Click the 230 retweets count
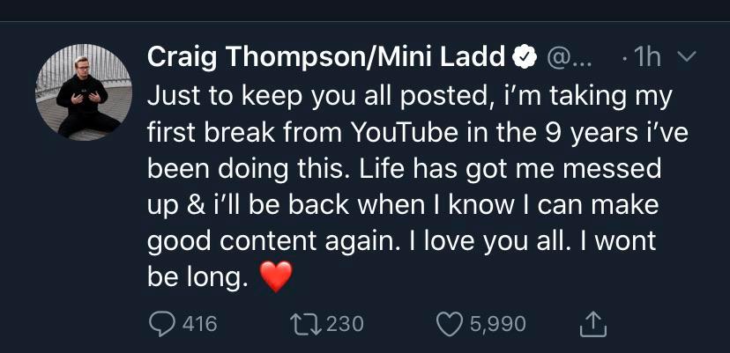730x353 pixels. [344, 324]
